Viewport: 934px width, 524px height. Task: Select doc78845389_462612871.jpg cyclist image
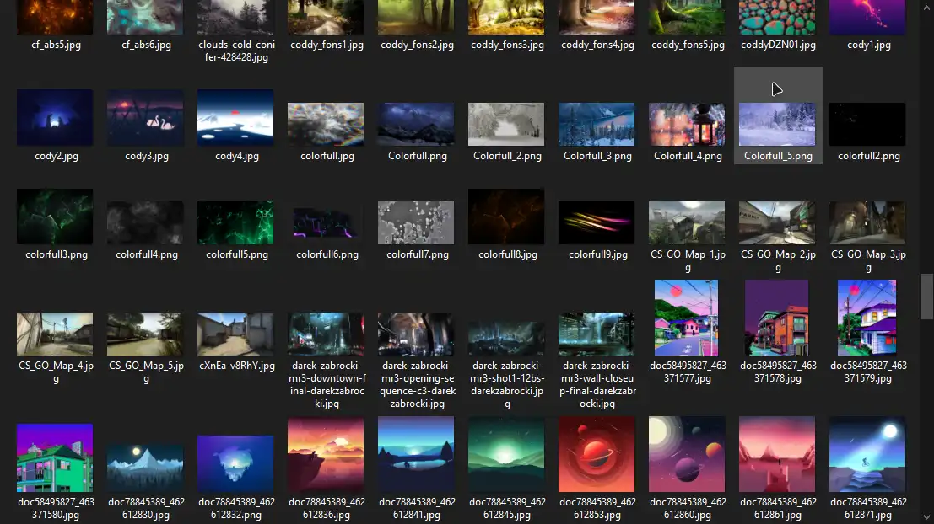[x=867, y=454]
